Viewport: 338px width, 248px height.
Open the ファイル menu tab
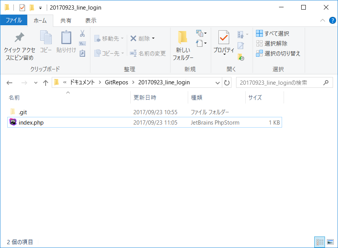tap(14, 20)
